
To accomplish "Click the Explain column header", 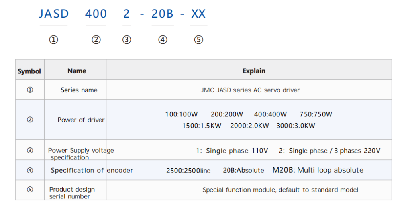I will 254,71.
